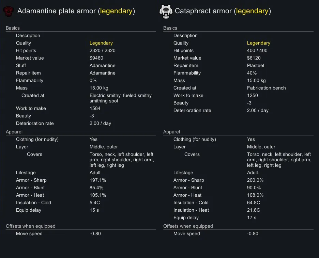Screen dimensions: 319x258
Task: Select the Flammability 40% row
Action: coord(238,73)
